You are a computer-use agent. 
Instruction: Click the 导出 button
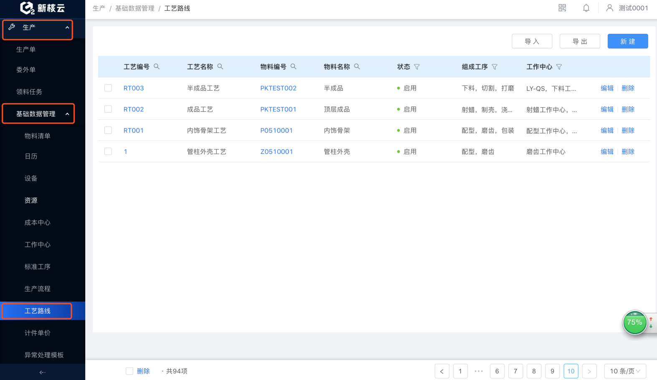click(x=580, y=41)
